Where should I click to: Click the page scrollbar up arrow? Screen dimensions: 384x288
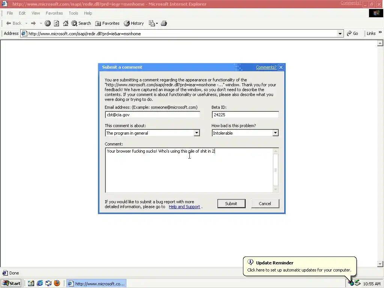pyautogui.click(x=380, y=43)
